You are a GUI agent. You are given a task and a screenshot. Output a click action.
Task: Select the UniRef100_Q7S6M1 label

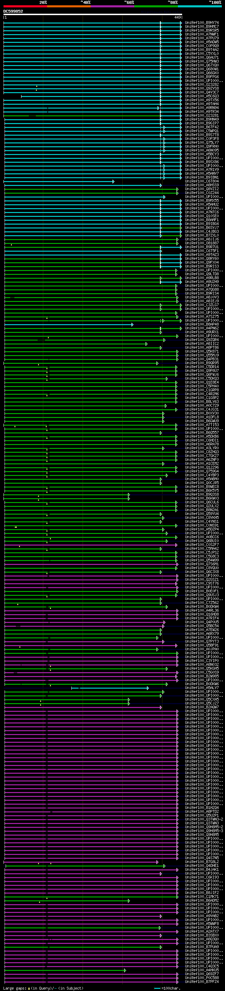(202, 564)
